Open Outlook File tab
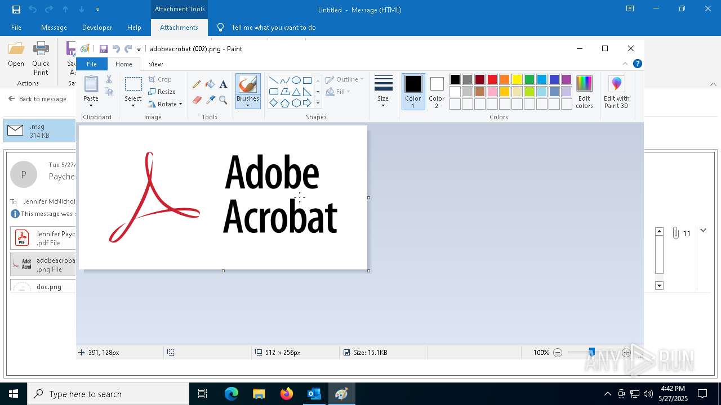The width and height of the screenshot is (721, 405). 16,28
